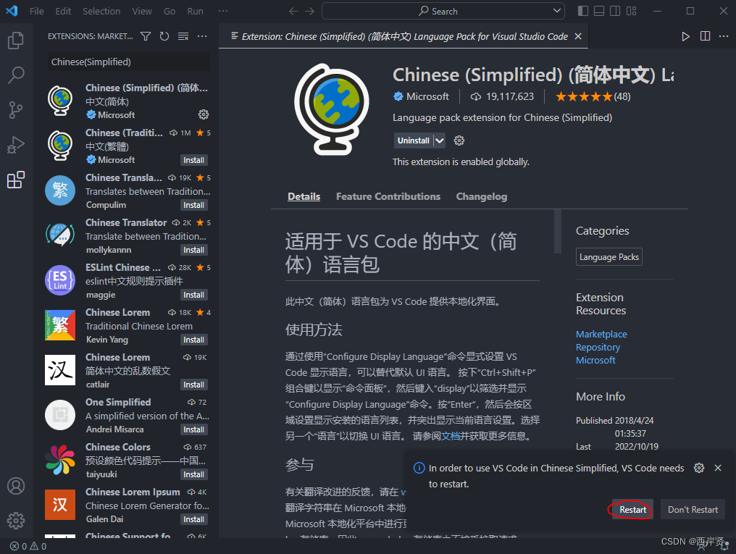Switch to the Details tab
The image size is (736, 554).
point(304,196)
